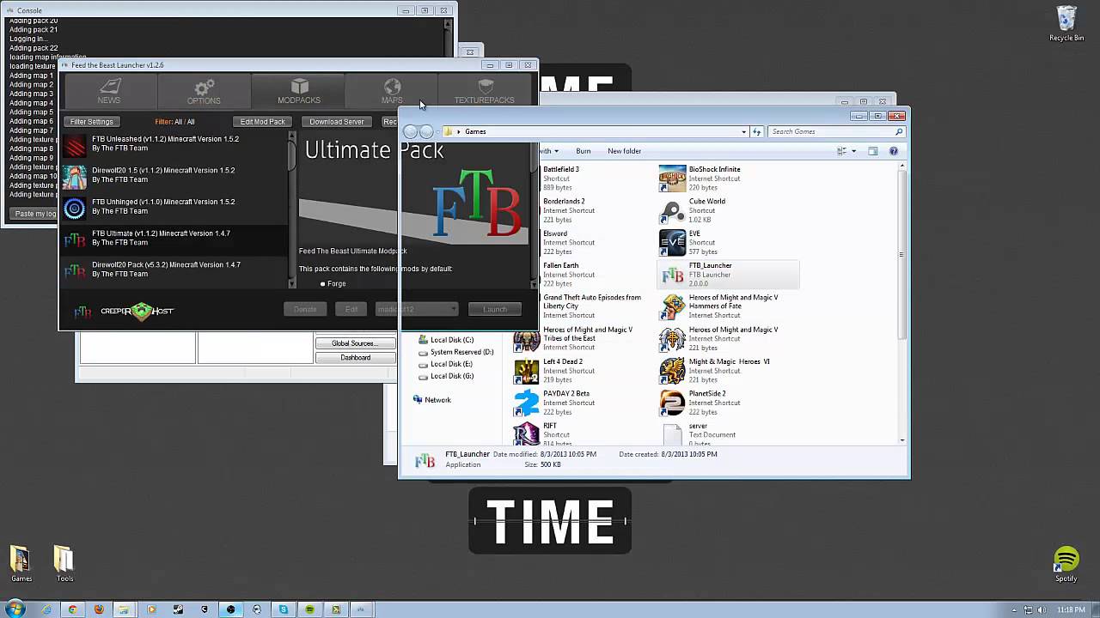The image size is (1100, 618).
Task: Go to the TEXTUREPACKS tab
Action: (x=485, y=91)
